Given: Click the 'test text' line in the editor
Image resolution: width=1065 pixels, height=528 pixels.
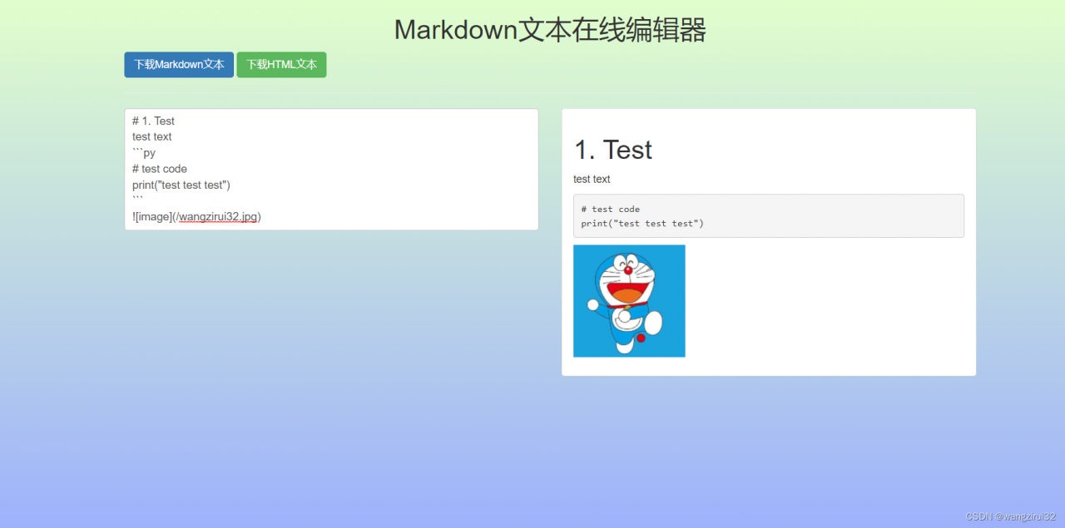Looking at the screenshot, I should (x=151, y=136).
